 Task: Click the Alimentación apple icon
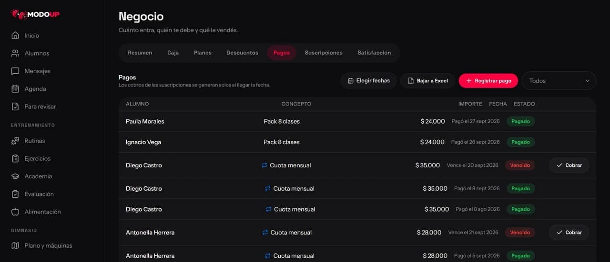tap(15, 212)
